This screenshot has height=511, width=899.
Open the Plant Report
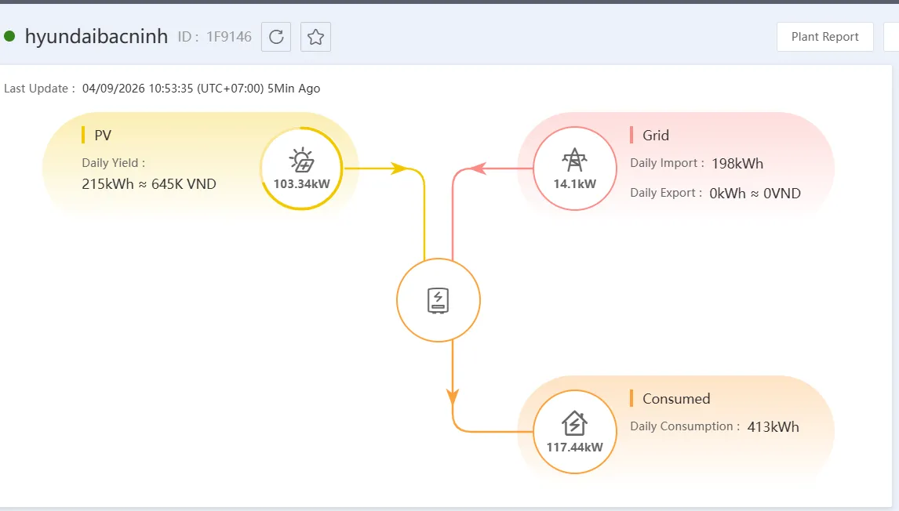[x=825, y=37]
